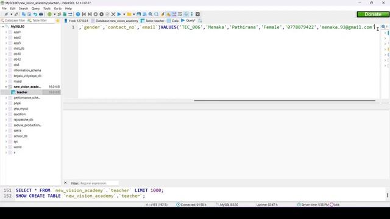
Task: Switch to Database: new_vision_academy tab
Action: (x=115, y=21)
